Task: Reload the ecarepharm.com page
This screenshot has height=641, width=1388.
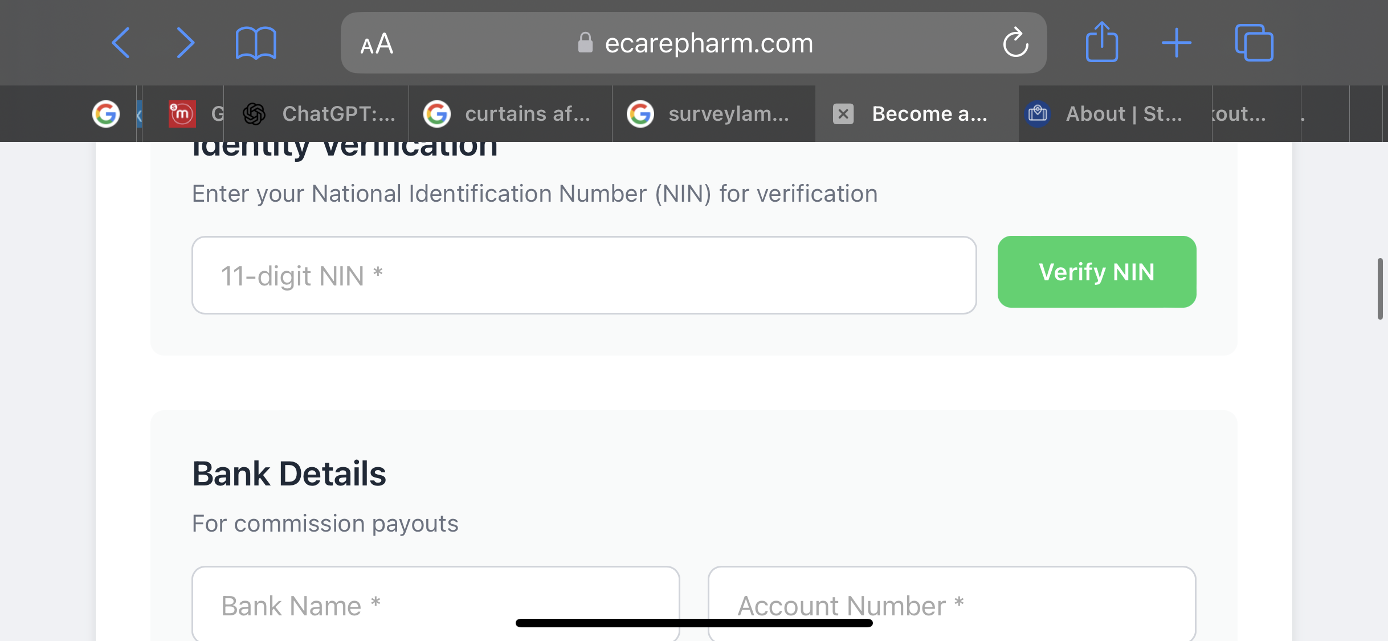Action: click(x=1015, y=43)
